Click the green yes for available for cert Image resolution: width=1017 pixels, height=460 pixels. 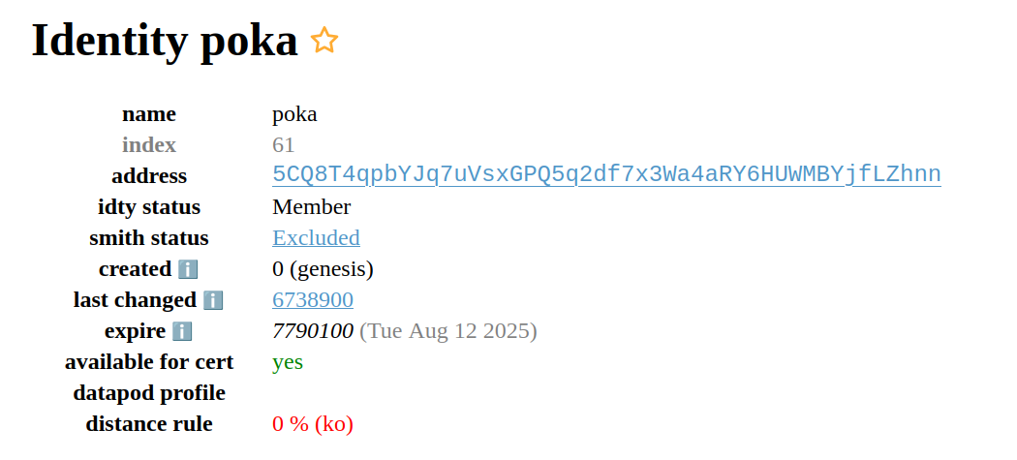pos(288,363)
